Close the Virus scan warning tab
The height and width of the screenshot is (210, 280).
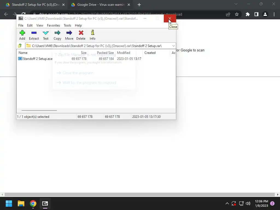coord(129,5)
